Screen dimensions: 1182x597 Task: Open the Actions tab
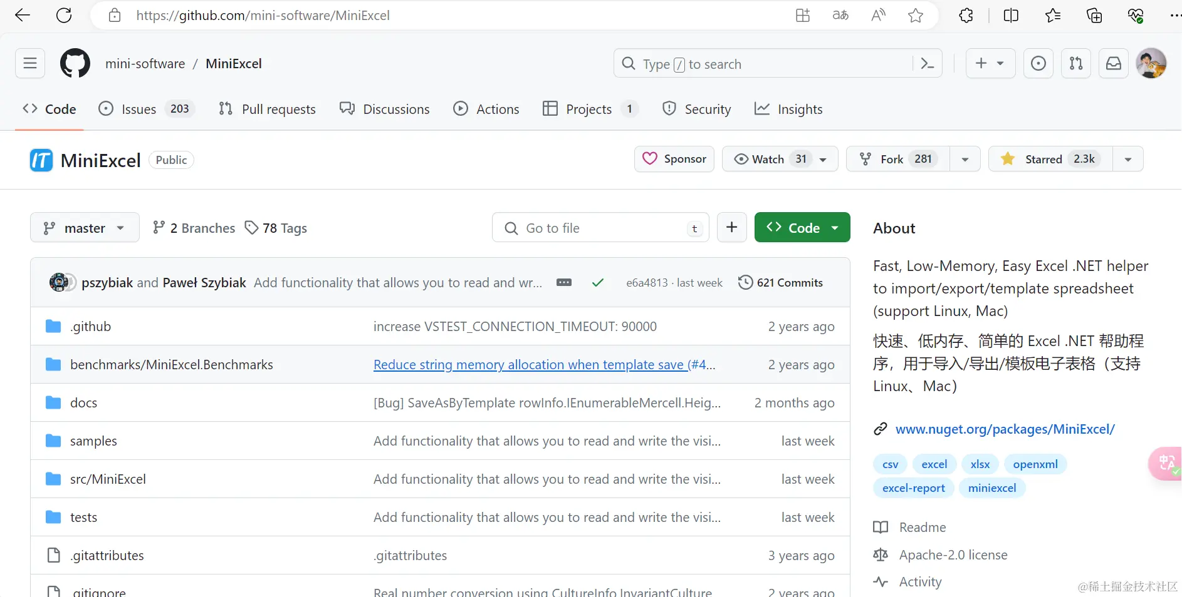(486, 109)
